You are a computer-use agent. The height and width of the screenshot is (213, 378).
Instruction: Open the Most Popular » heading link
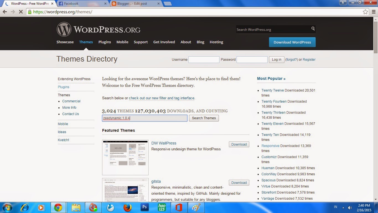pyautogui.click(x=271, y=78)
